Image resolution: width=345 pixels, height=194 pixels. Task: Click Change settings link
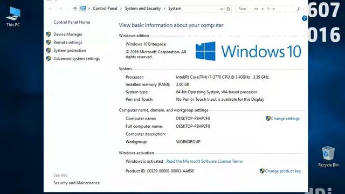point(285,119)
